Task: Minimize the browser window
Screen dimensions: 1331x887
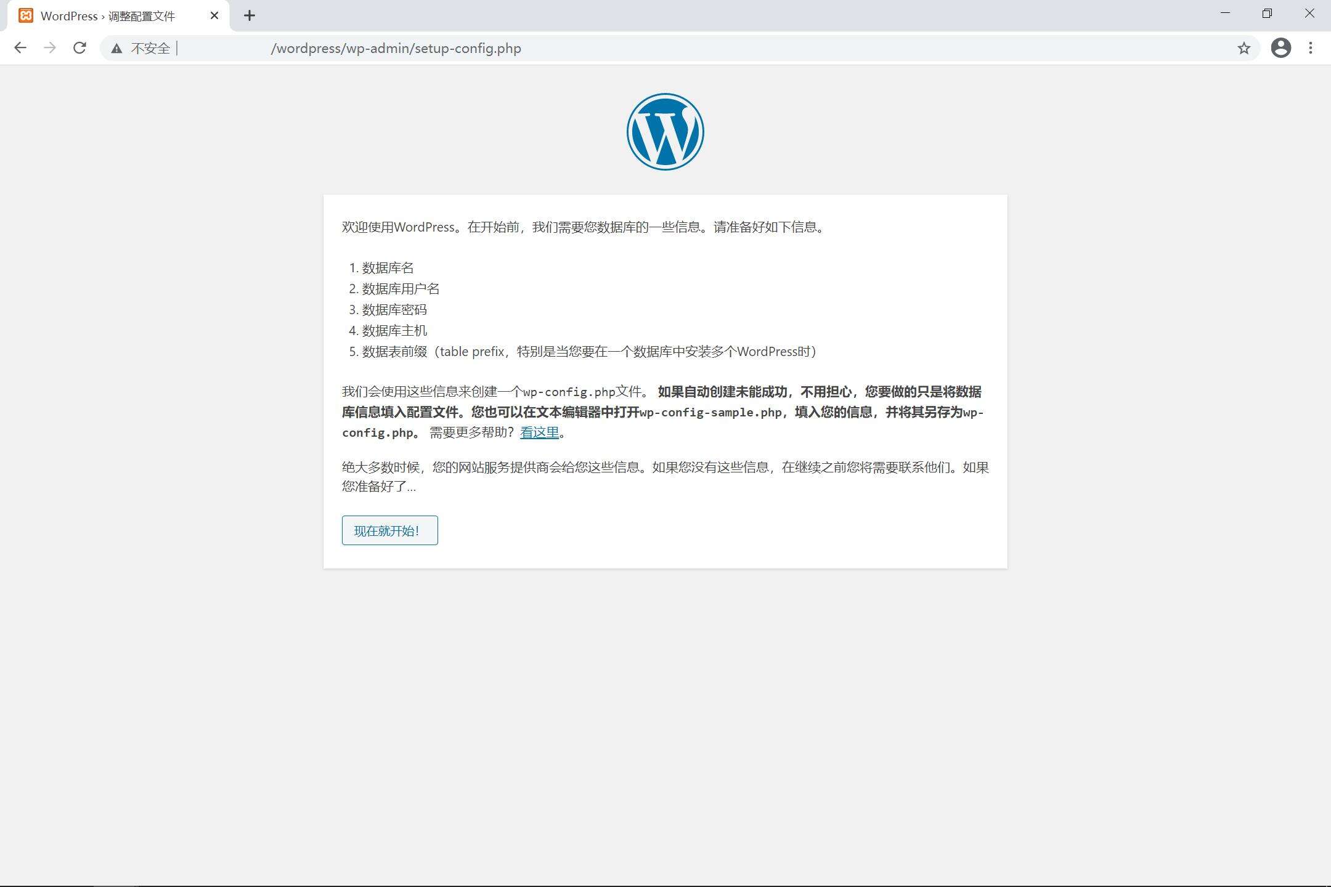Action: 1225,14
